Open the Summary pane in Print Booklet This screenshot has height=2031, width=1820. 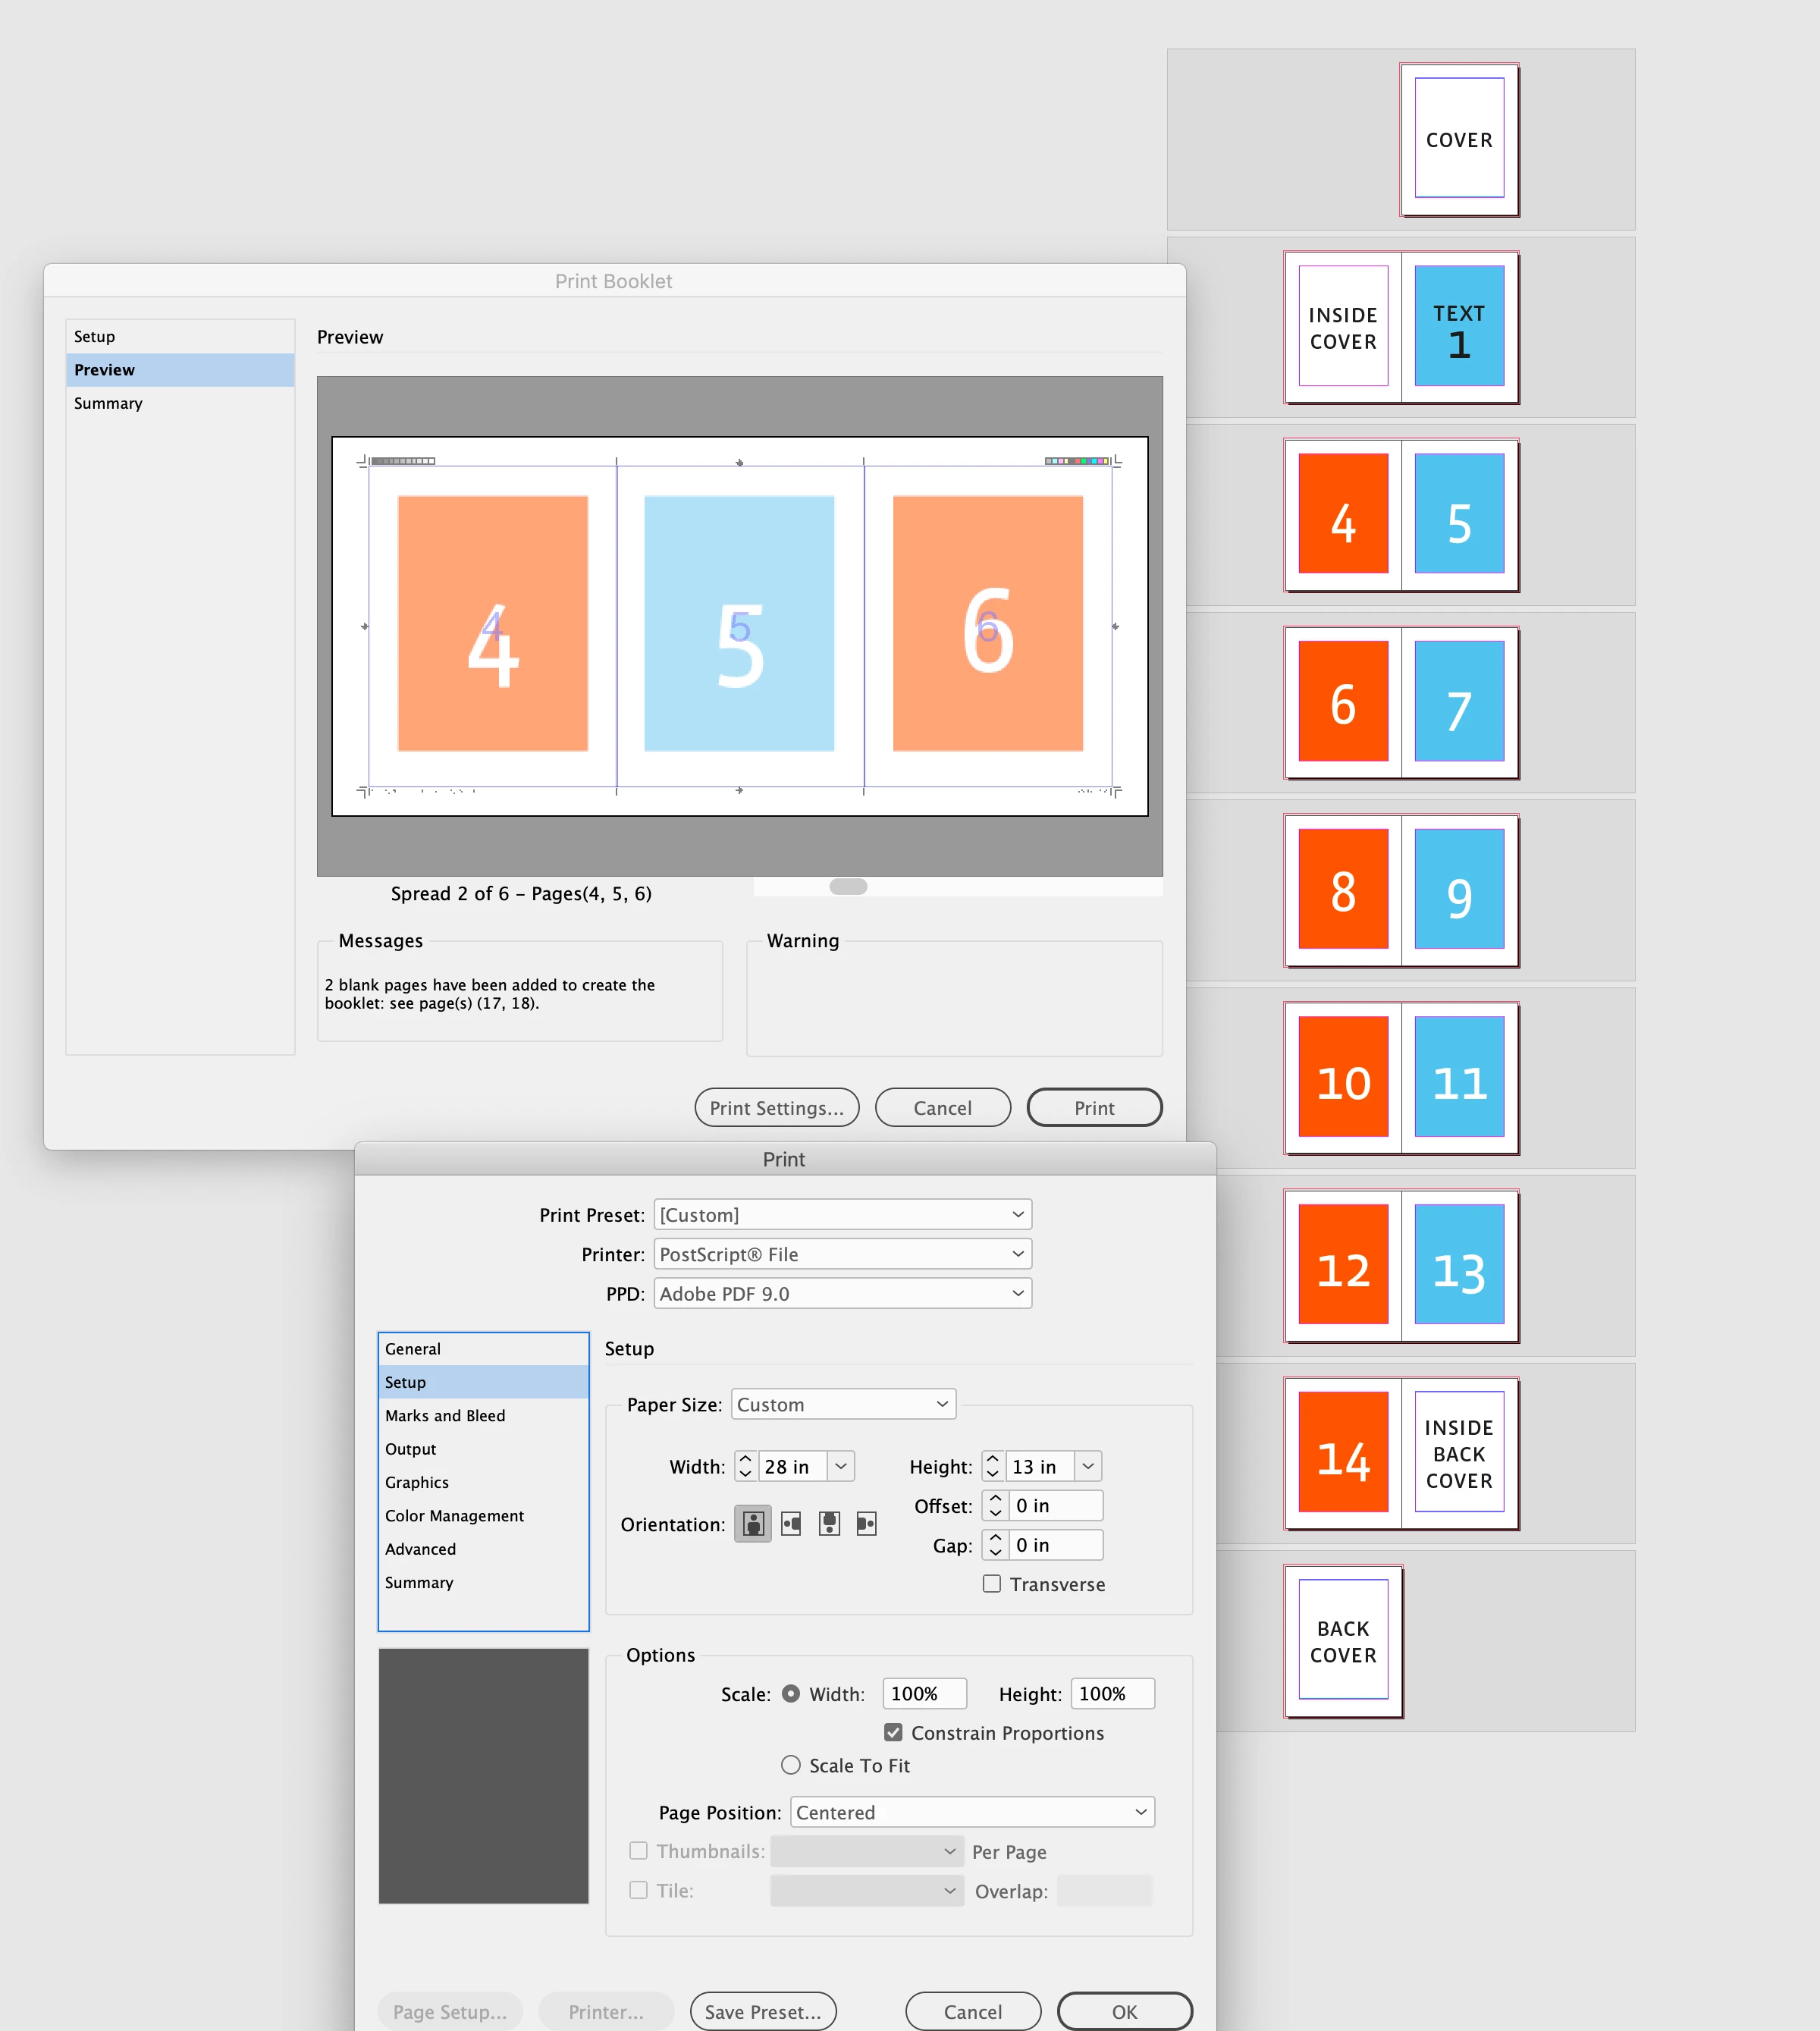tap(108, 403)
